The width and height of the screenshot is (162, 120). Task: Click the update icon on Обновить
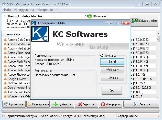click(x=134, y=104)
